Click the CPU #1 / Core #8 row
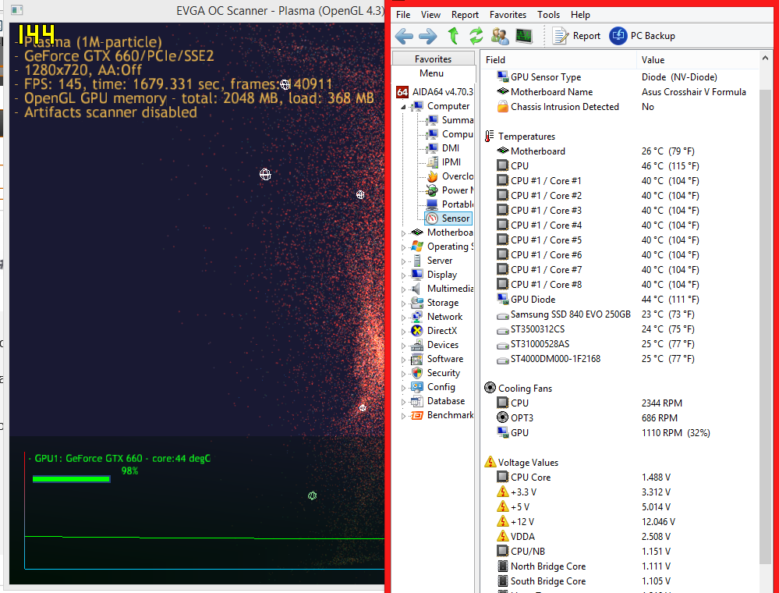 (x=619, y=284)
